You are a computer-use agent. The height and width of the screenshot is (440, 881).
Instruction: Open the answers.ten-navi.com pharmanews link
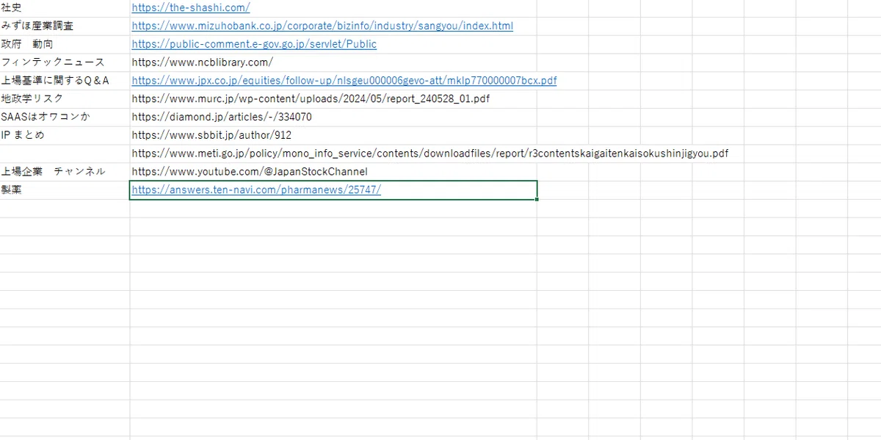pyautogui.click(x=256, y=190)
